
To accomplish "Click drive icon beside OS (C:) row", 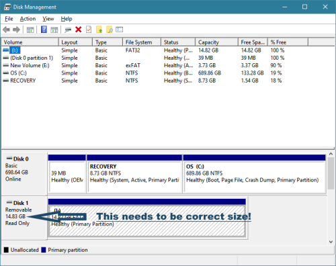I will click(6, 73).
